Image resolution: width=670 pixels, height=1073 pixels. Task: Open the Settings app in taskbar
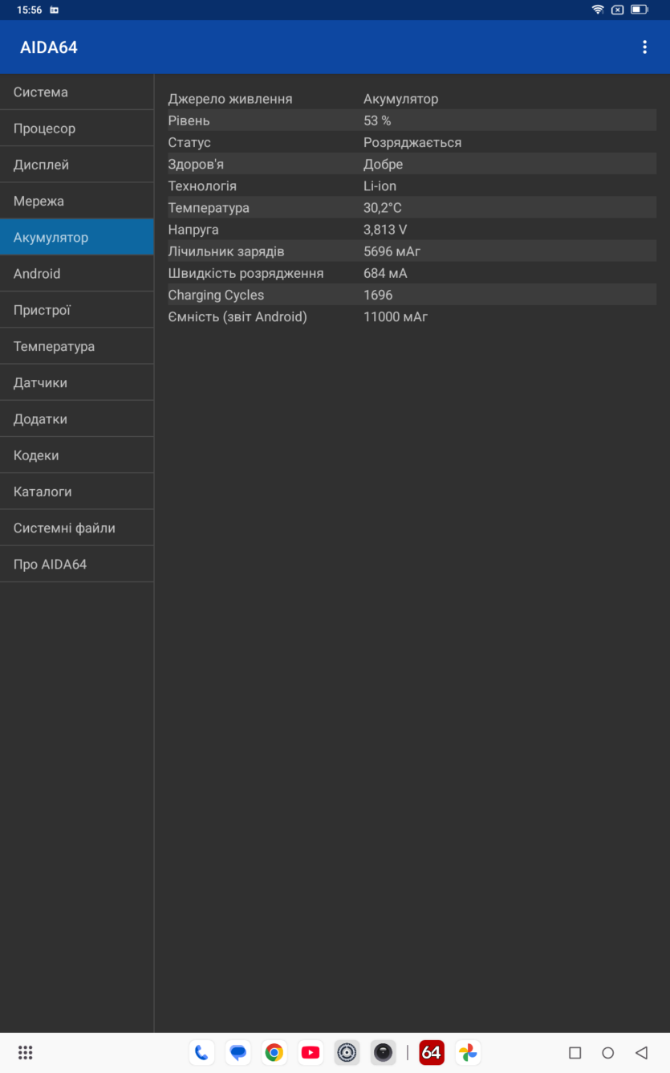[347, 1053]
